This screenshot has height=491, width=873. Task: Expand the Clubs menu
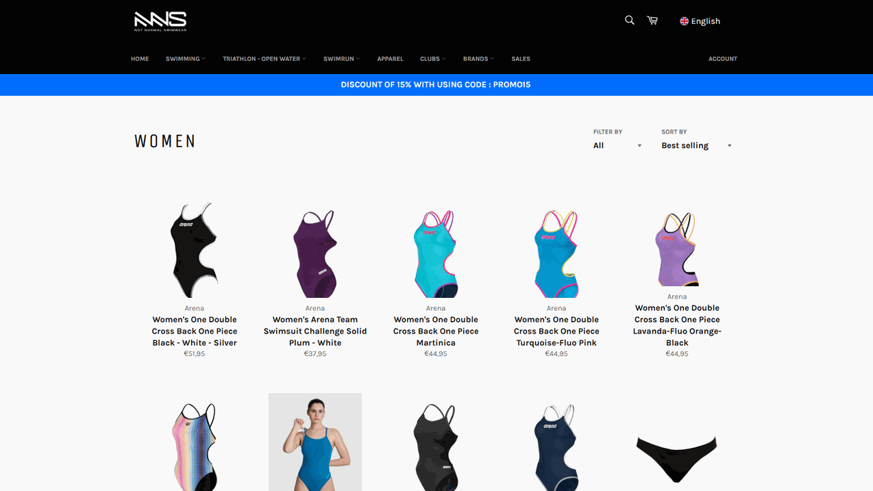click(432, 59)
